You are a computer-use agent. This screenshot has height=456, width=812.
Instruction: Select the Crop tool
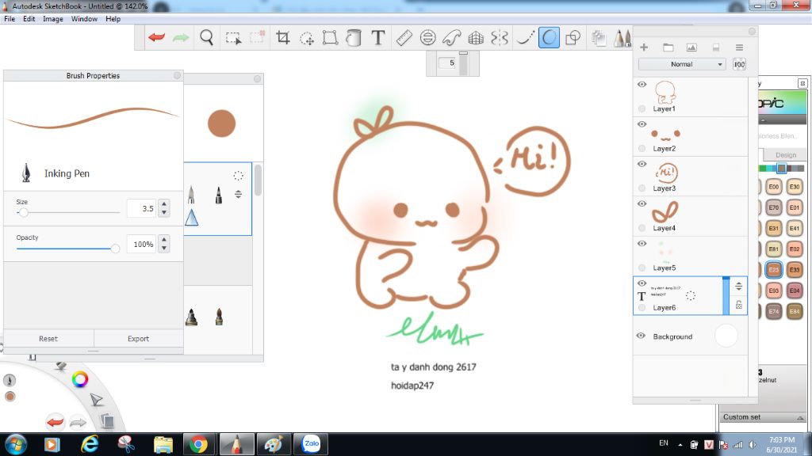283,38
